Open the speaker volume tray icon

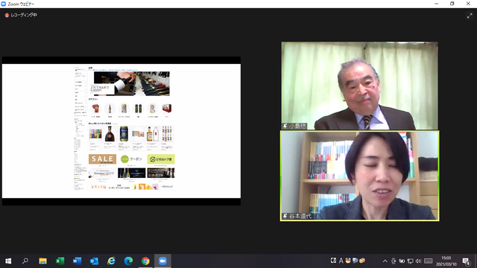[418, 261]
